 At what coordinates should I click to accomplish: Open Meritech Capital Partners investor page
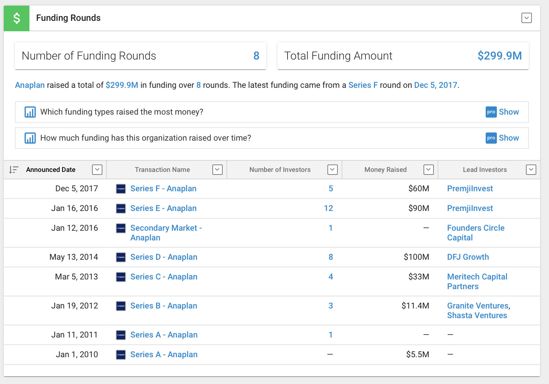coord(477,282)
